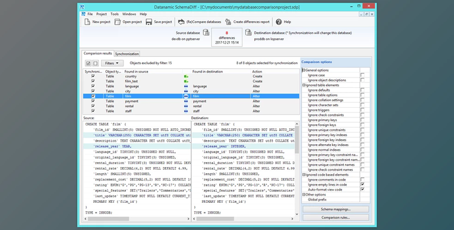This screenshot has width=454, height=230.
Task: Click the Source scrollbar right arrow
Action: pos(188,219)
